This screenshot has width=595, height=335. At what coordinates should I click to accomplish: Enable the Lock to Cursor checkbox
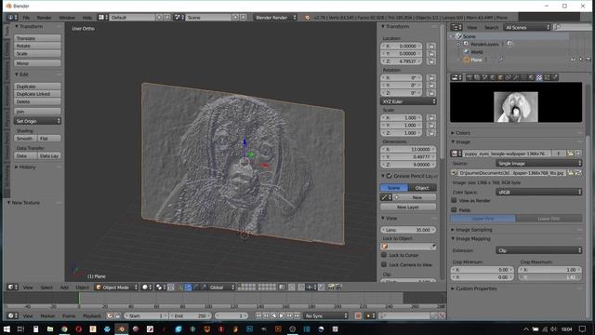pyautogui.click(x=384, y=255)
